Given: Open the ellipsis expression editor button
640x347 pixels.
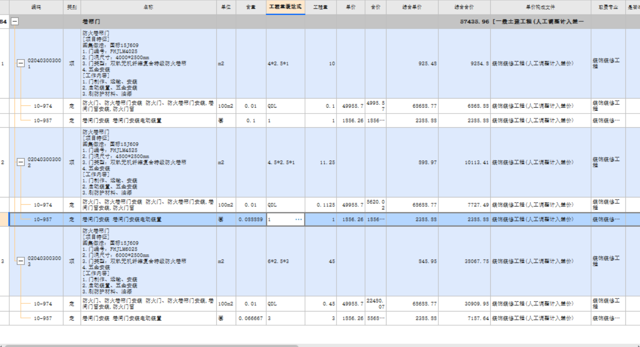Looking at the screenshot, I should (x=299, y=220).
